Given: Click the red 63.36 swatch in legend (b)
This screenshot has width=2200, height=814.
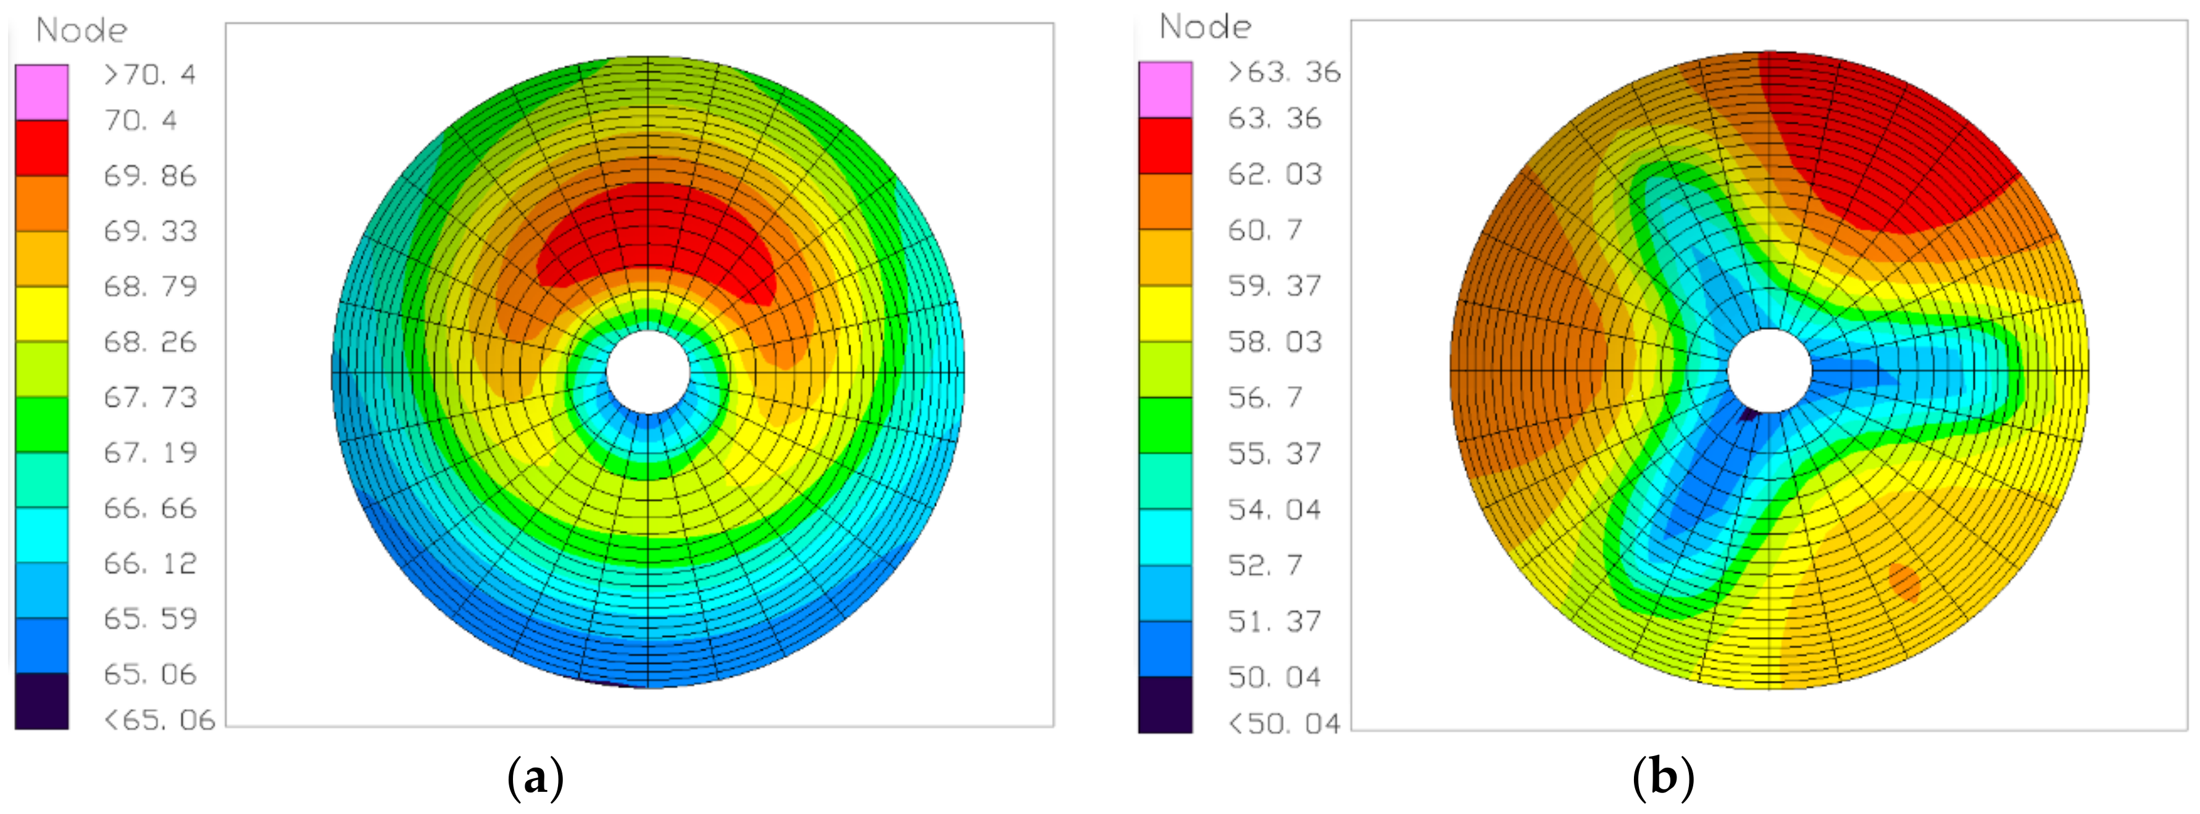Looking at the screenshot, I should (1165, 145).
